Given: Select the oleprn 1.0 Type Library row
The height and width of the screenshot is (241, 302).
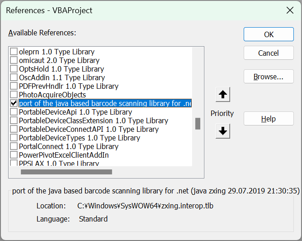Looking at the screenshot, I should (x=57, y=52).
